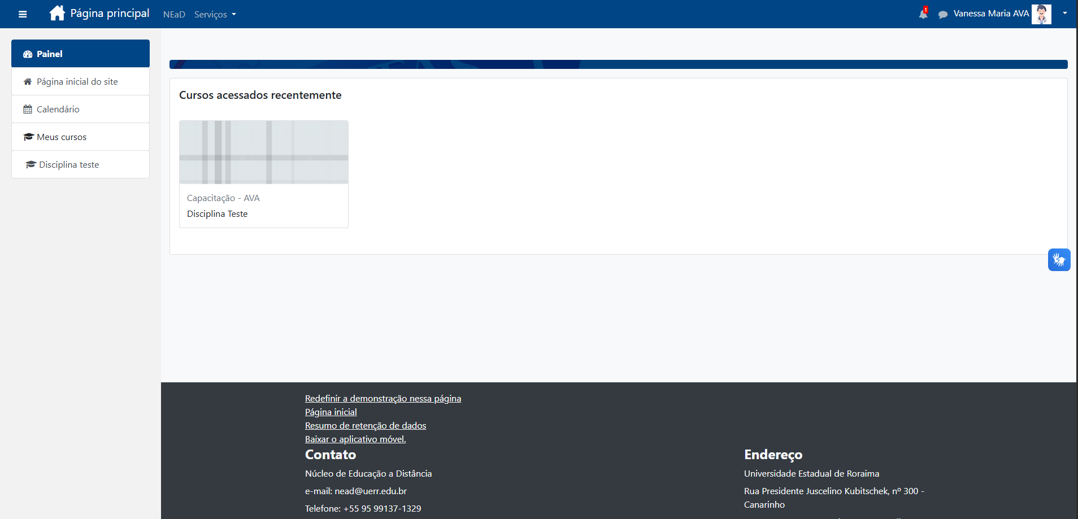This screenshot has height=519, width=1078.
Task: Click the graduation cap icon for Meus cursos
Action: point(28,137)
